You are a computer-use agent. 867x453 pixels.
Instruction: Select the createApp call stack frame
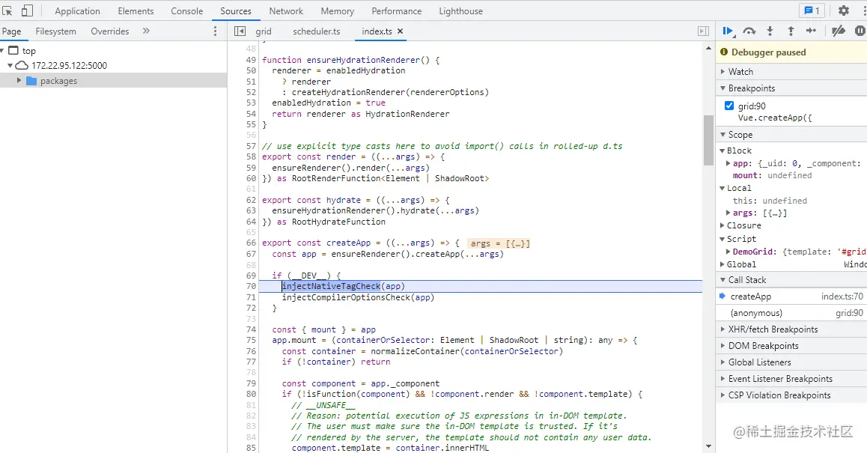tap(791, 297)
